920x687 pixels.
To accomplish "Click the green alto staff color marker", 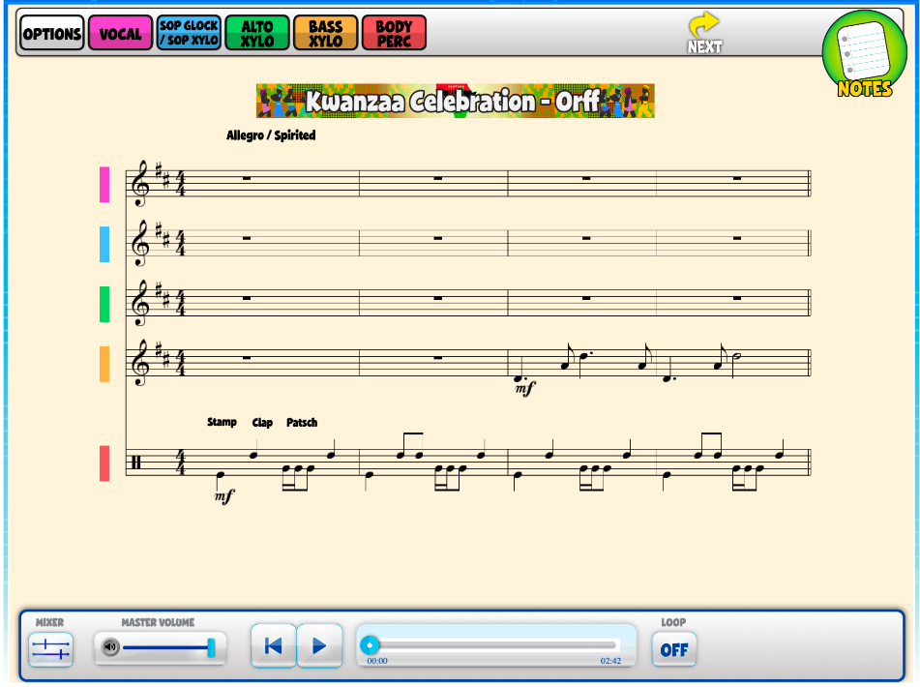I will coord(104,304).
